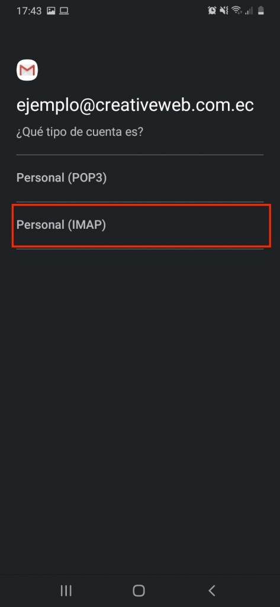The image size is (280, 607).
Task: Tap the Android back navigation button
Action: click(211, 590)
